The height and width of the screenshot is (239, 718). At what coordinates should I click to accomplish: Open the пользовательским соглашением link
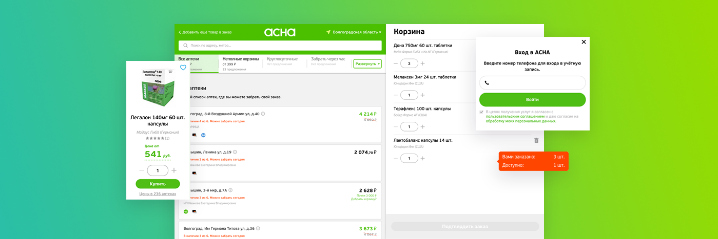(x=515, y=116)
